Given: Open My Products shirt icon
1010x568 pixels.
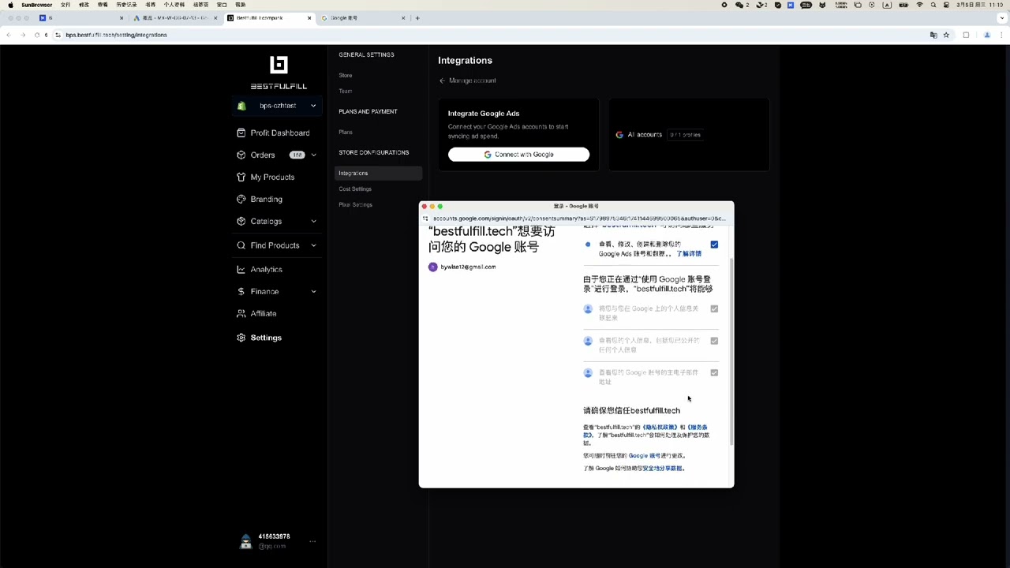Looking at the screenshot, I should [x=241, y=177].
